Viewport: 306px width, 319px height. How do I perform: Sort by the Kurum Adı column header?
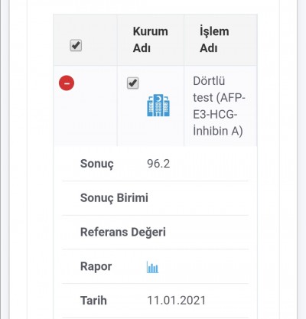point(151,40)
